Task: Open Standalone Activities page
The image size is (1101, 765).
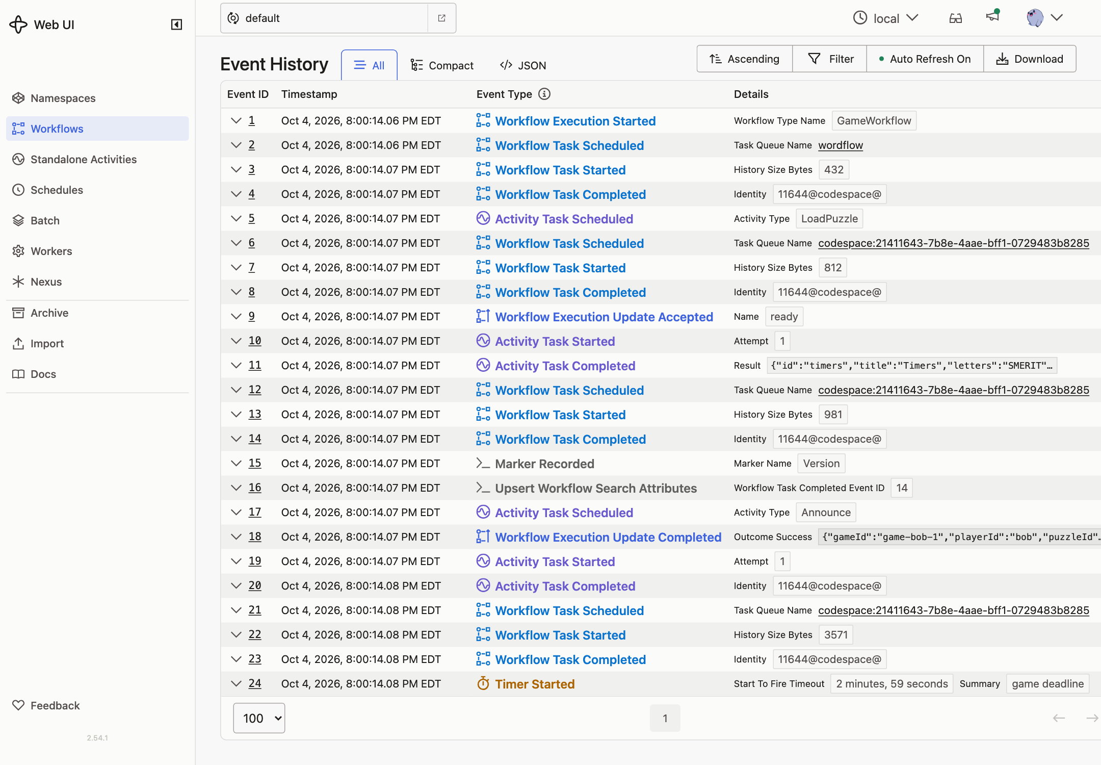Action: point(97,159)
